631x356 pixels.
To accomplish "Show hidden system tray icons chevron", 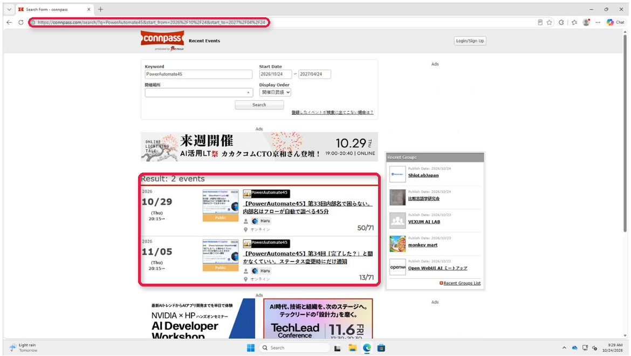I will click(x=564, y=348).
